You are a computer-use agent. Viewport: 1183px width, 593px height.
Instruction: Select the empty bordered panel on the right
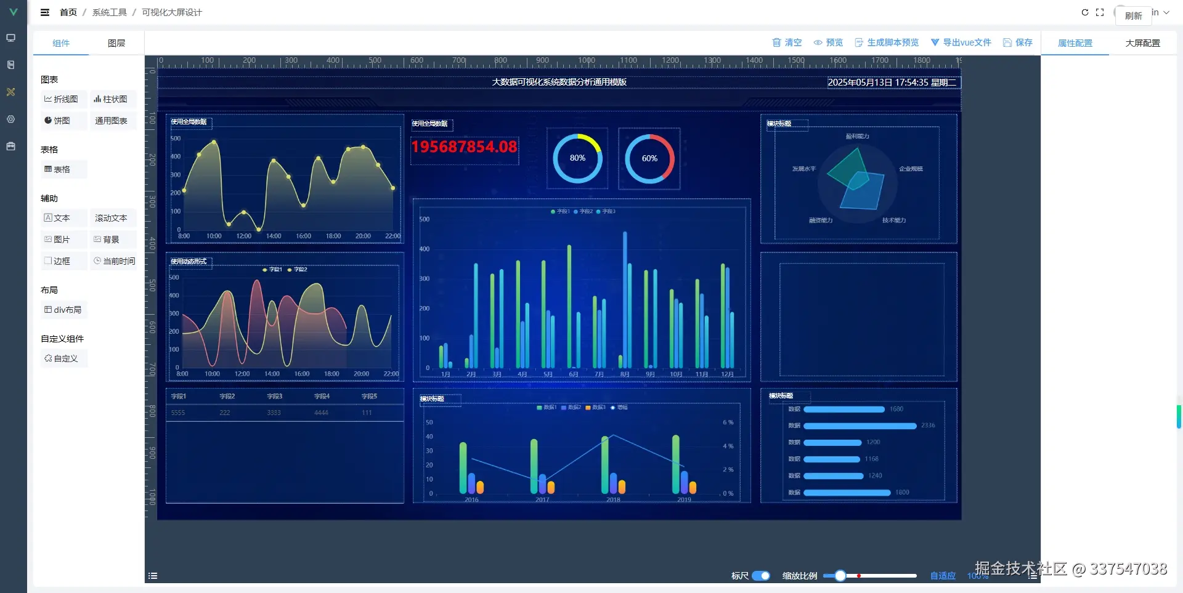(x=859, y=317)
